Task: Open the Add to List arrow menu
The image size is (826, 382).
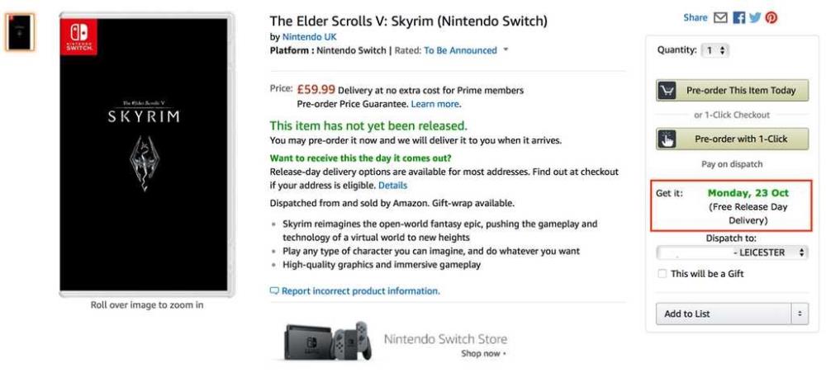Action: pos(800,314)
